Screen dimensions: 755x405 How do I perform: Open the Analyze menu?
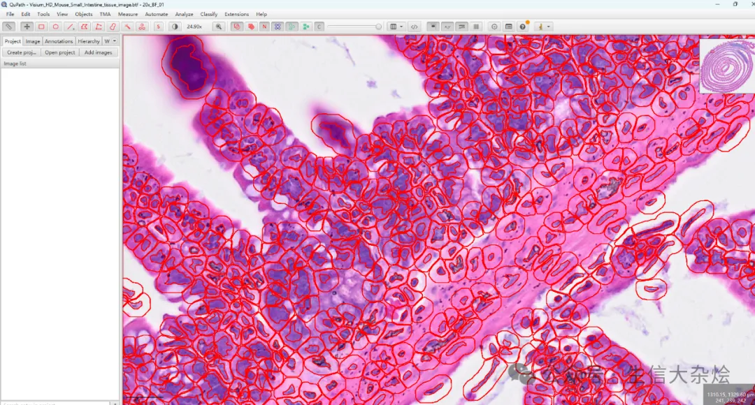click(184, 15)
